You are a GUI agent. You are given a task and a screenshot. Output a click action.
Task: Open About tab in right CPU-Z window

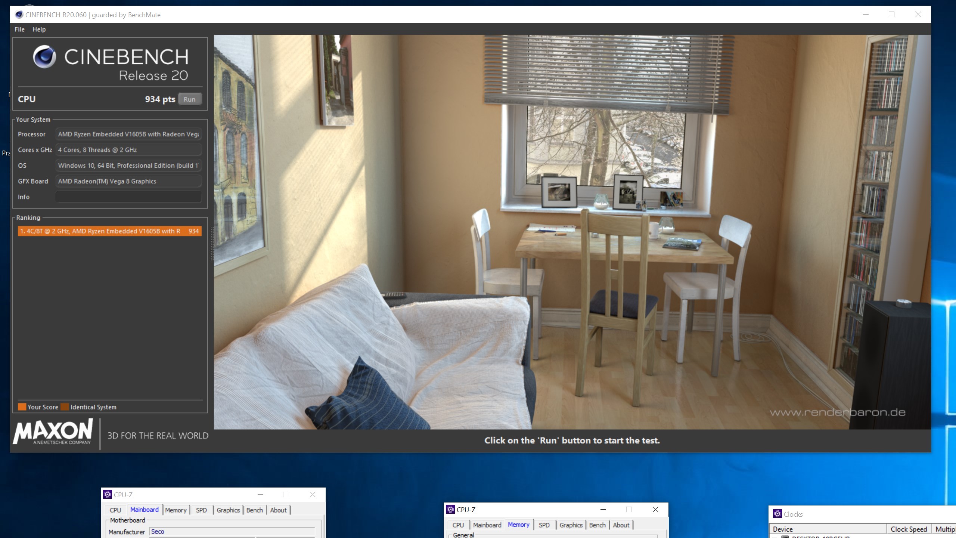pyautogui.click(x=621, y=525)
